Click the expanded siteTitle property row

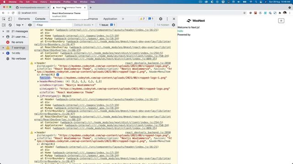click(67, 92)
